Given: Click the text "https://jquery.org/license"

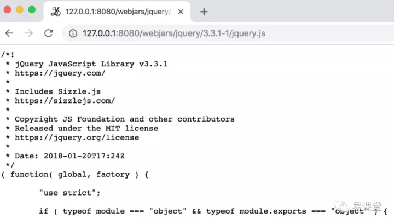Looking at the screenshot, I should (77, 138).
